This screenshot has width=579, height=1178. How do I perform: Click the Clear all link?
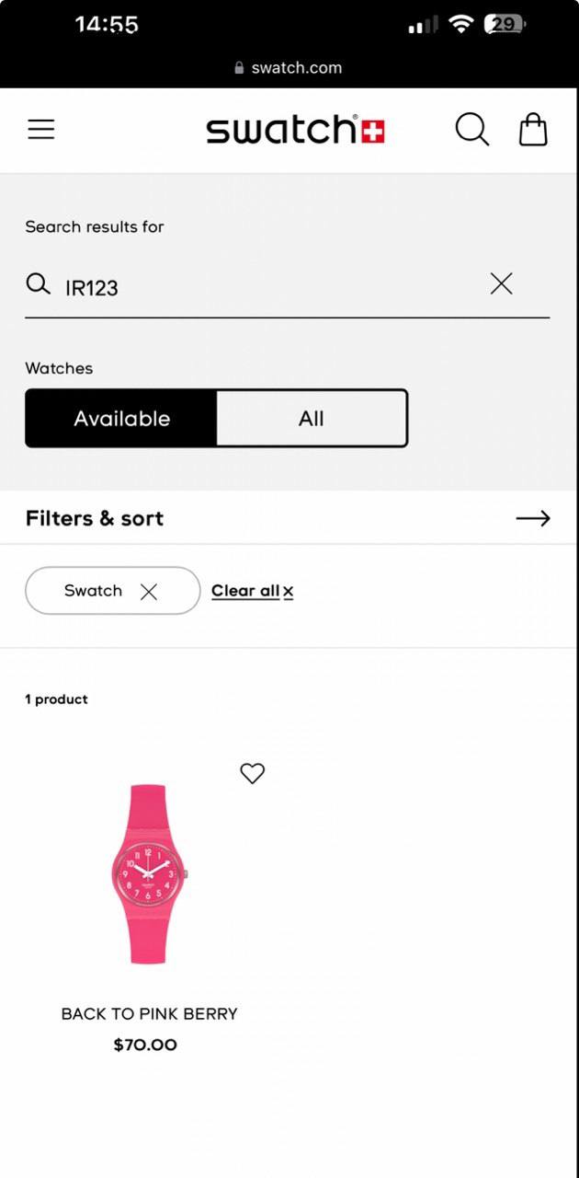244,591
